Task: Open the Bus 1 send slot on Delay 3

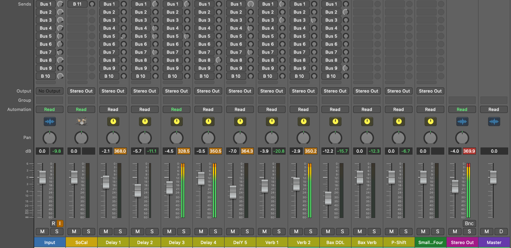Action: [x=172, y=4]
